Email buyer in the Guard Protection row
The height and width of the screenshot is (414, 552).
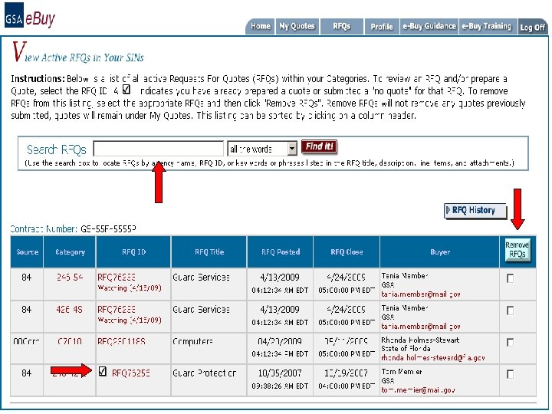click(419, 390)
